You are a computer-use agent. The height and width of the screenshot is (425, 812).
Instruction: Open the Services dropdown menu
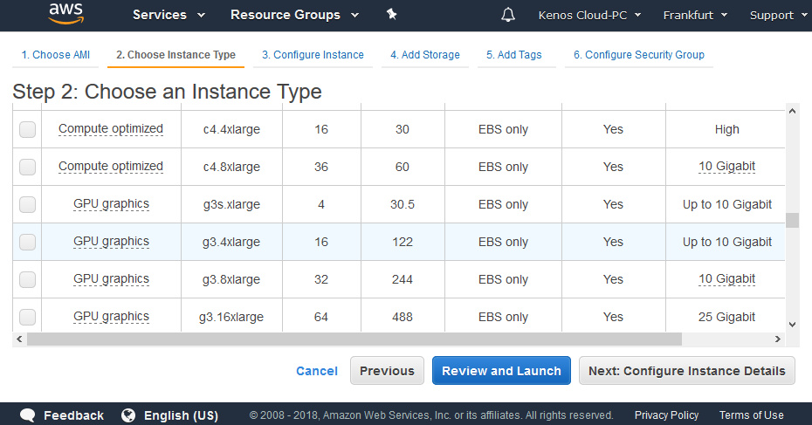point(169,15)
